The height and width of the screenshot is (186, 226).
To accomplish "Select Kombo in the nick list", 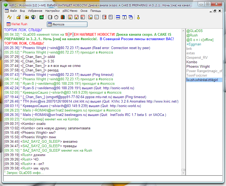I will (192, 62).
